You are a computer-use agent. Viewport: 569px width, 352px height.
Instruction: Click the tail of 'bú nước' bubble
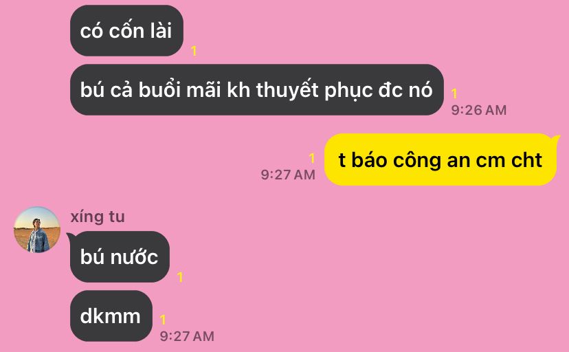click(70, 236)
